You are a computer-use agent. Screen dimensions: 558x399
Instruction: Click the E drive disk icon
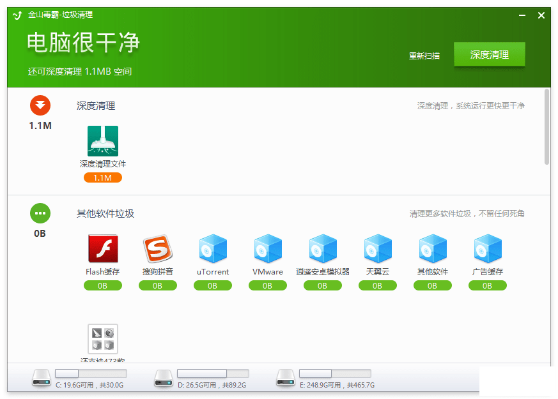pos(286,378)
